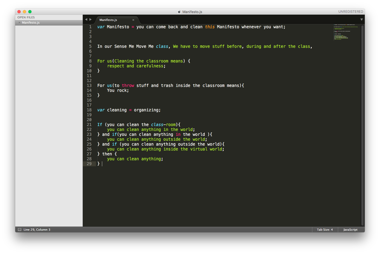Click the blue 'class' keyword on line 5
The image size is (380, 254).
click(x=162, y=46)
